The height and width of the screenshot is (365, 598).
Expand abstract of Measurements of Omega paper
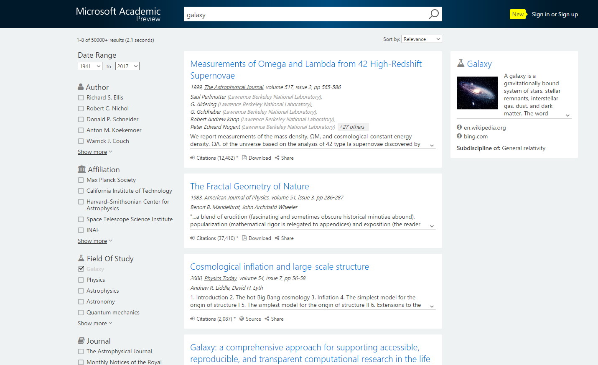[432, 145]
